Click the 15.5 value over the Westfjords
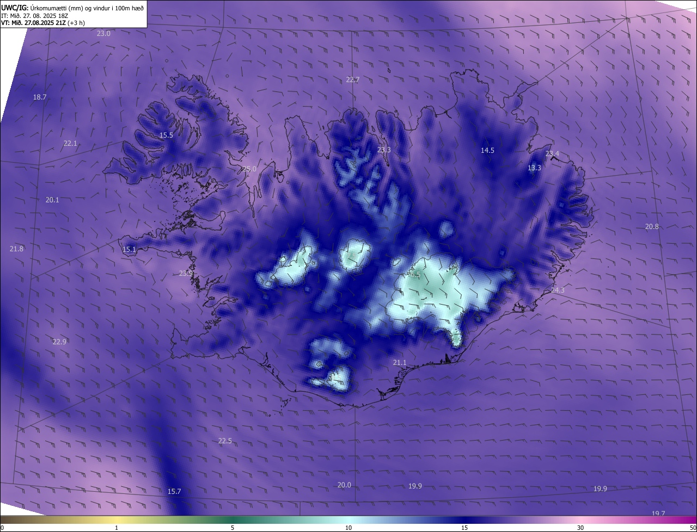697x532 pixels. coord(166,135)
